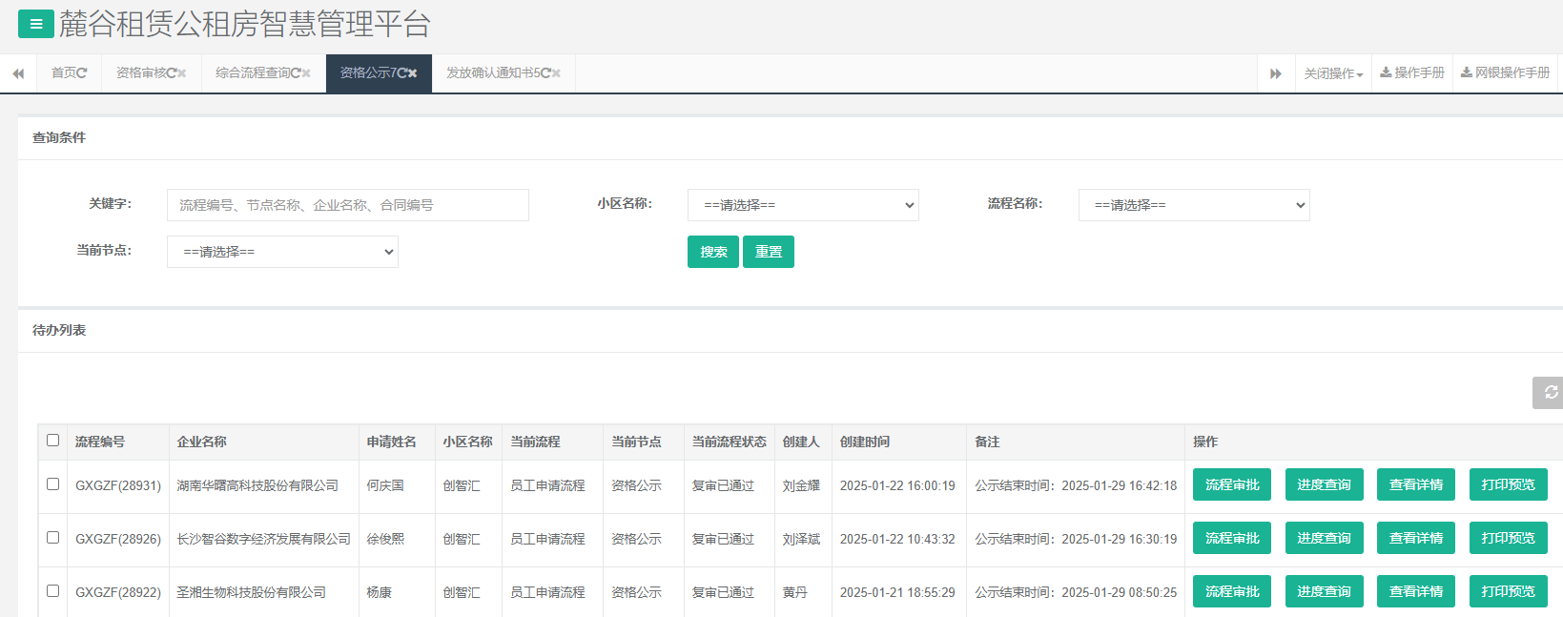1563x617 pixels.
Task: Tick the select-all checkbox in table header
Action: tap(53, 441)
